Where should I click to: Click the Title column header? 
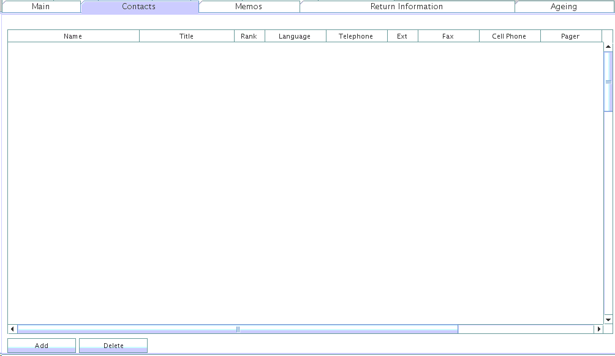point(187,36)
